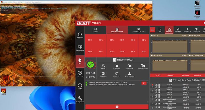This screenshot has width=205, height=110.
Task: Check the Core 3 sensor checkbox
Action: (x=152, y=92)
